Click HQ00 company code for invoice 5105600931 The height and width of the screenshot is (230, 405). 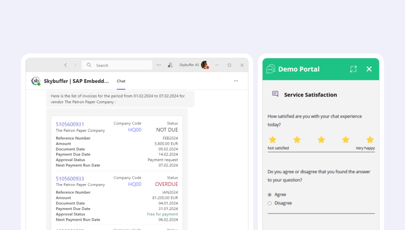(134, 130)
